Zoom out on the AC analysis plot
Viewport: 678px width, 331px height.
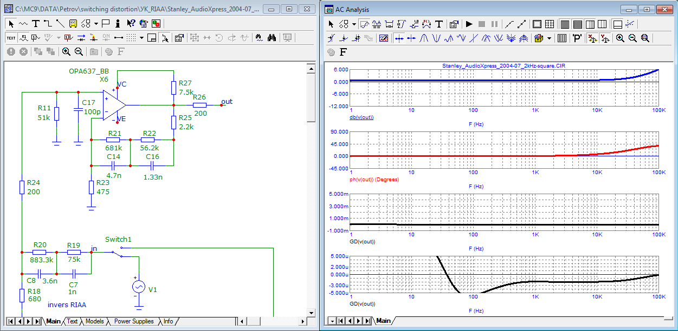tap(632, 38)
